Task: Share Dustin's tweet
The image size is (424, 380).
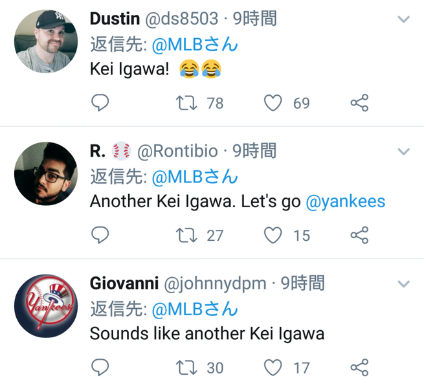Action: (x=359, y=102)
